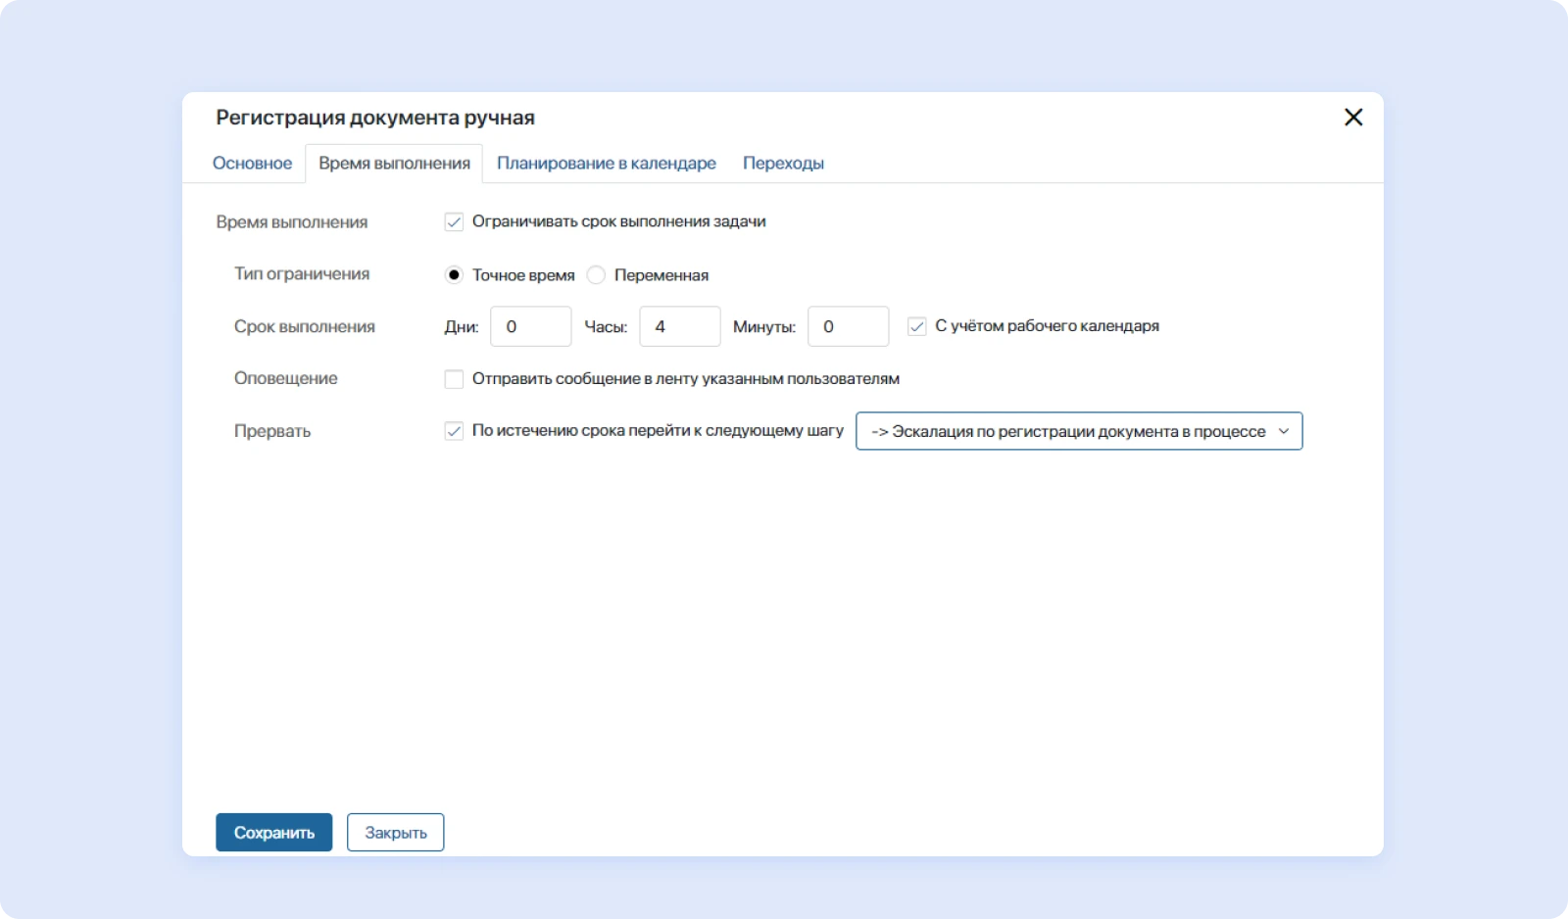The height and width of the screenshot is (919, 1568).
Task: Toggle С учётом рабочего календаря checkbox
Action: click(916, 327)
